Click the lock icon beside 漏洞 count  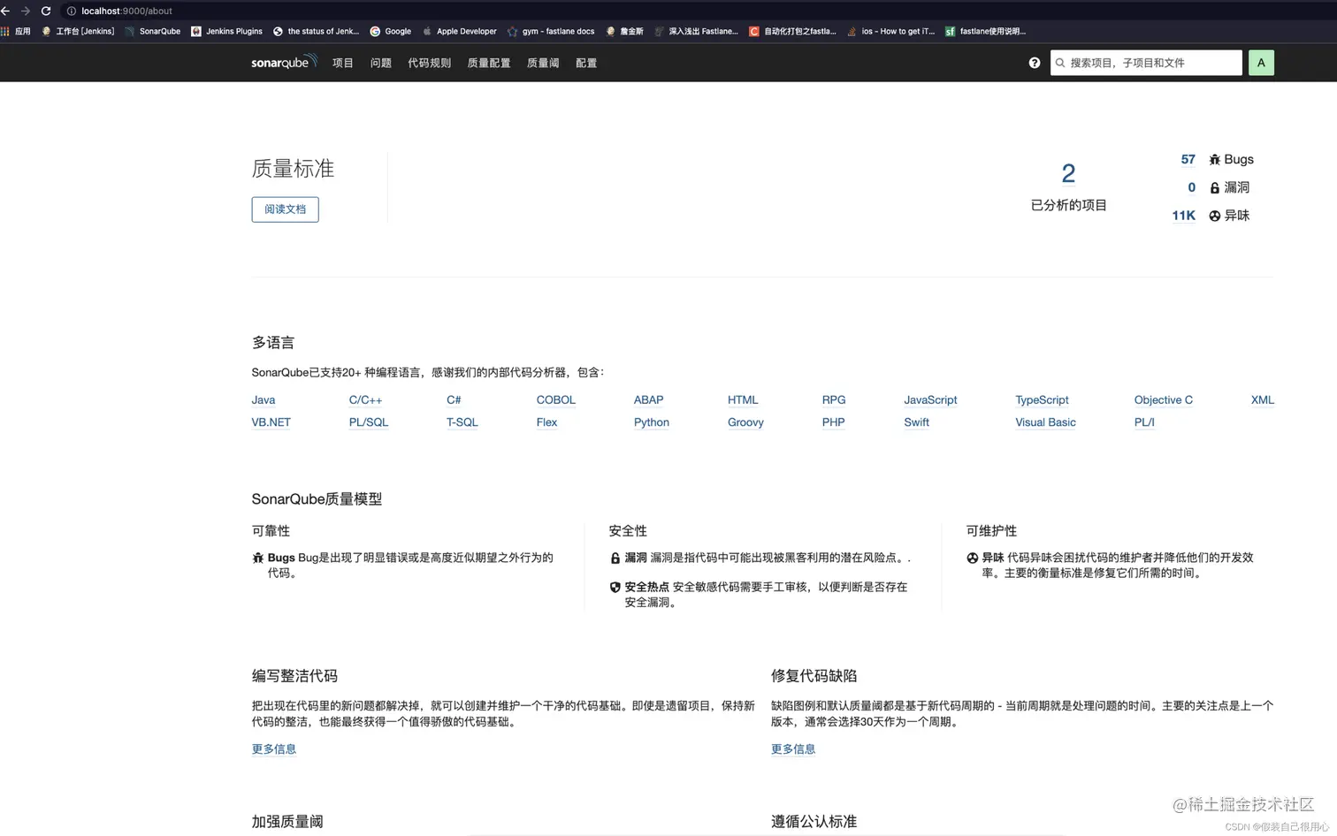click(x=1215, y=188)
